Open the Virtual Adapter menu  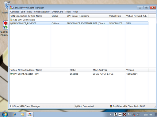pyautogui.click(x=42, y=12)
